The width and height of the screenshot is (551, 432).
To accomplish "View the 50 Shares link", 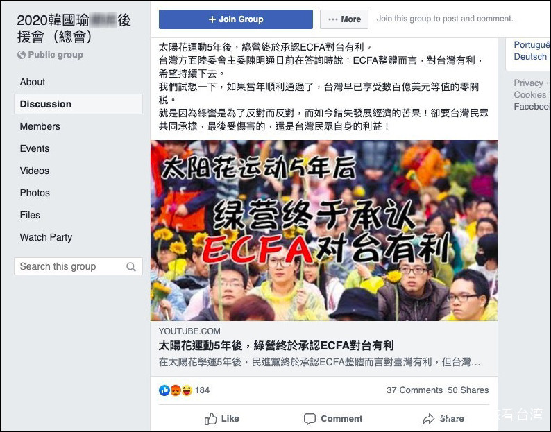I will (x=468, y=390).
